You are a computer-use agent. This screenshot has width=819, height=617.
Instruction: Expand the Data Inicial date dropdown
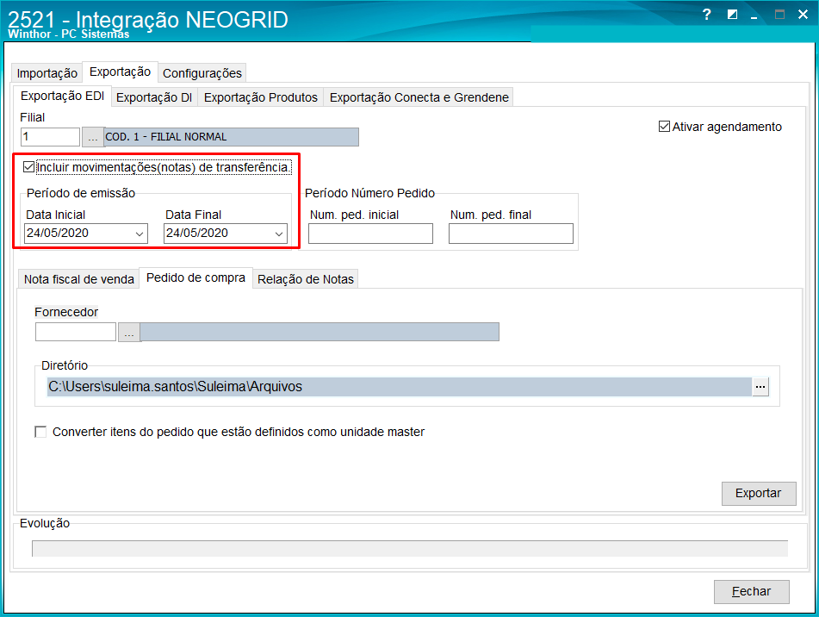tap(140, 234)
